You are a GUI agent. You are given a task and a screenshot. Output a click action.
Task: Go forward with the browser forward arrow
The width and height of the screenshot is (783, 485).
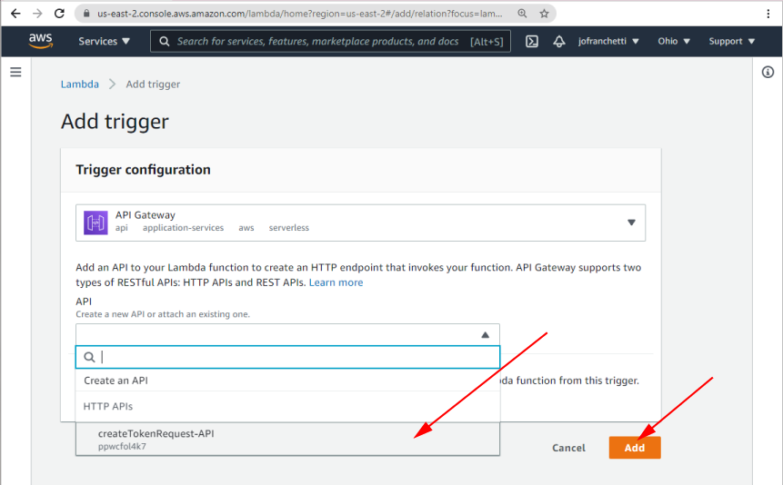tap(37, 14)
